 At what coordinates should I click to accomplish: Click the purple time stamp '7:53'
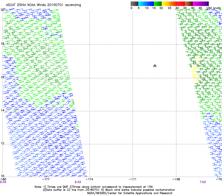202,182
